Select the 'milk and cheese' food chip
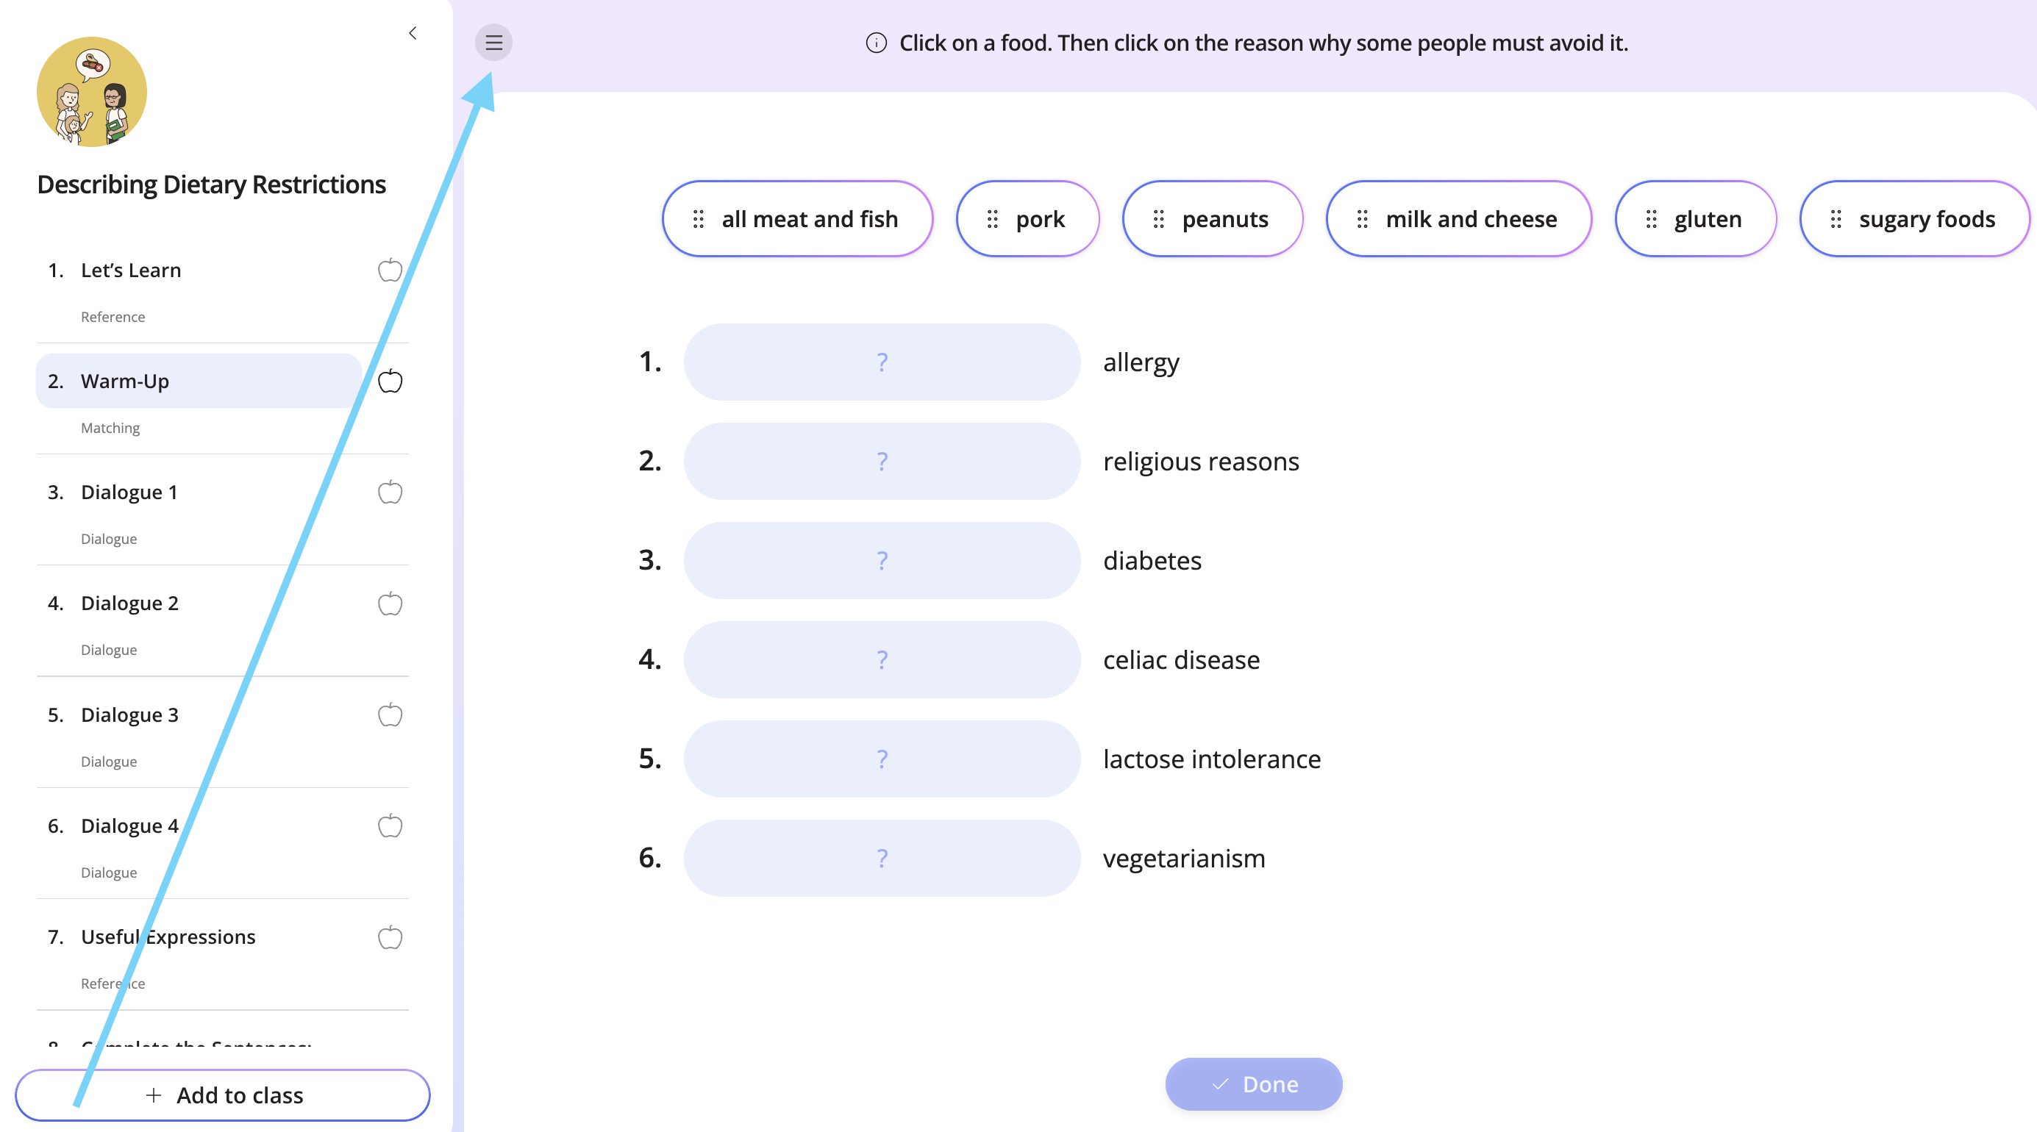The height and width of the screenshot is (1132, 2037). tap(1458, 219)
